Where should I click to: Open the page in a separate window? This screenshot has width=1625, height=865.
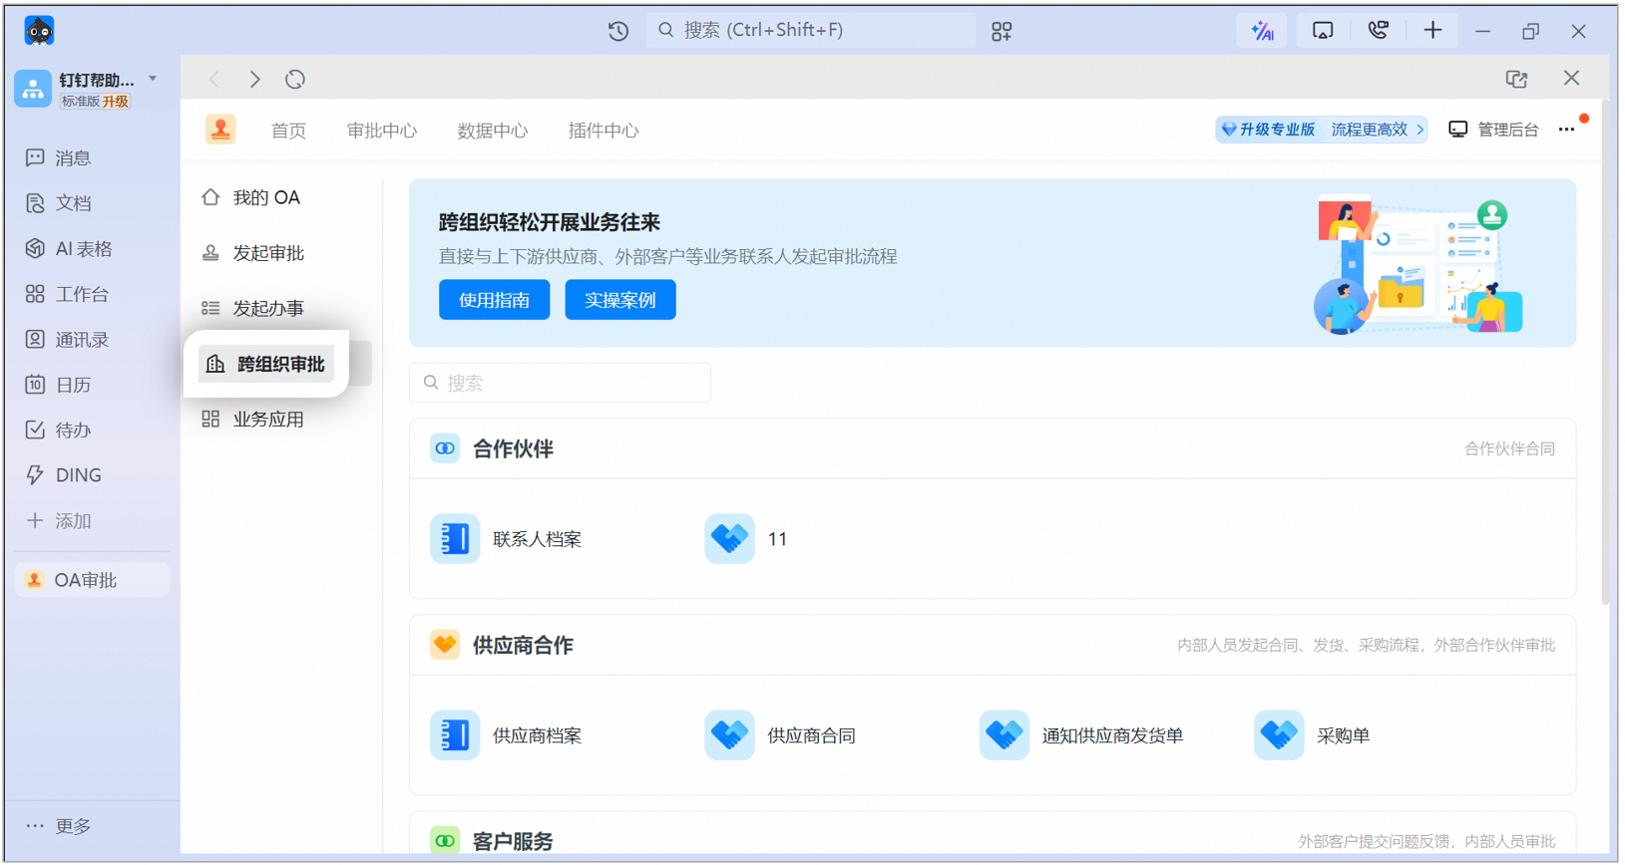click(x=1516, y=79)
